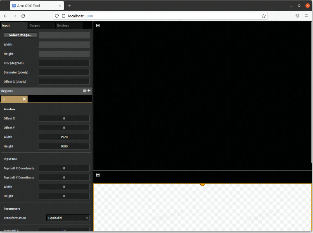
Task: Click the FOV (degrees) input field
Action: click(x=64, y=63)
